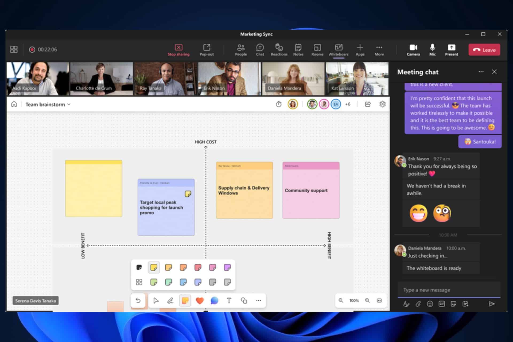Click the Heart/reaction button on whiteboard
The height and width of the screenshot is (342, 513).
tap(200, 300)
